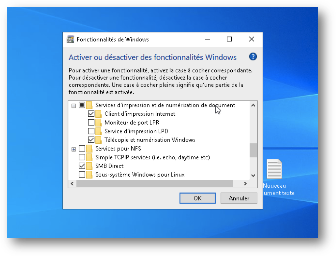Click folder icon next to Services pour NFS
Image resolution: width=336 pixels, height=256 pixels.
tap(89, 148)
